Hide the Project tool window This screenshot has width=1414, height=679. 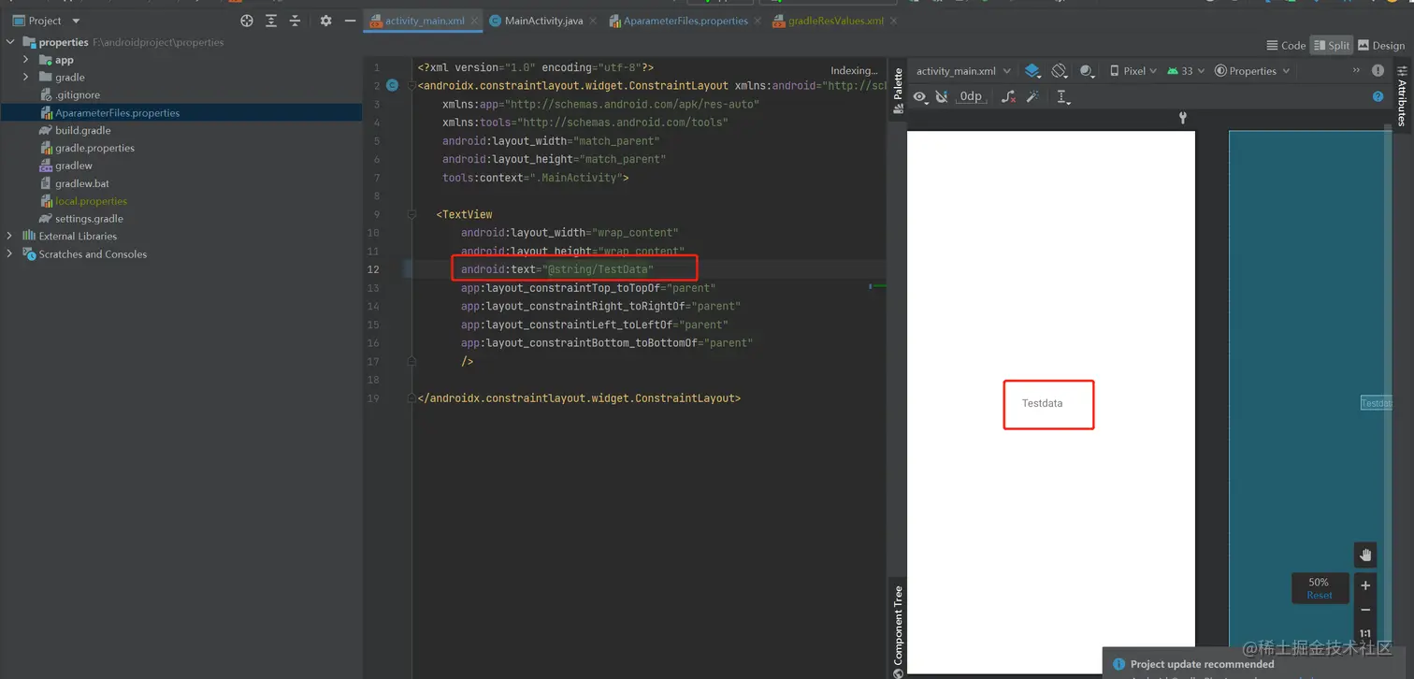(x=350, y=21)
